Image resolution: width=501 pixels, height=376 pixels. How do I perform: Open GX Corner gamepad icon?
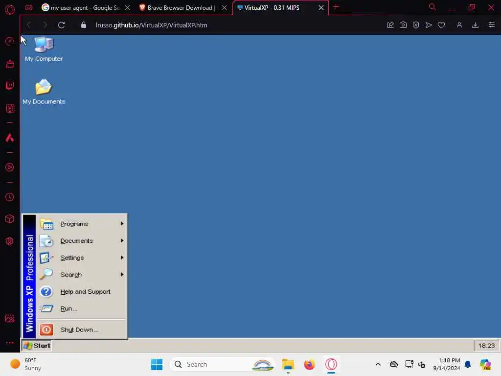click(29, 7)
